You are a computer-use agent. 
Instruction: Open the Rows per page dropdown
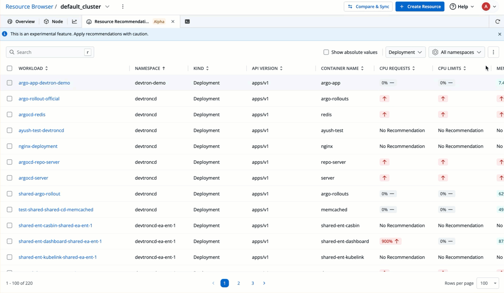pyautogui.click(x=488, y=283)
